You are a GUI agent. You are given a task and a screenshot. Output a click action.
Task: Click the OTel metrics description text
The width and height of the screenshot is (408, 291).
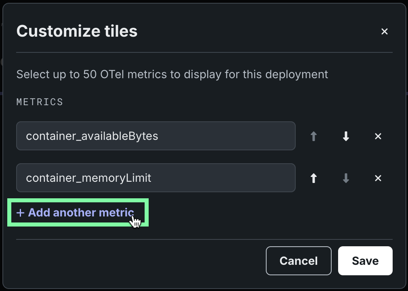(x=172, y=75)
